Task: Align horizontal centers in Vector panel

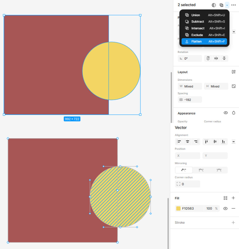Action: coord(187,142)
